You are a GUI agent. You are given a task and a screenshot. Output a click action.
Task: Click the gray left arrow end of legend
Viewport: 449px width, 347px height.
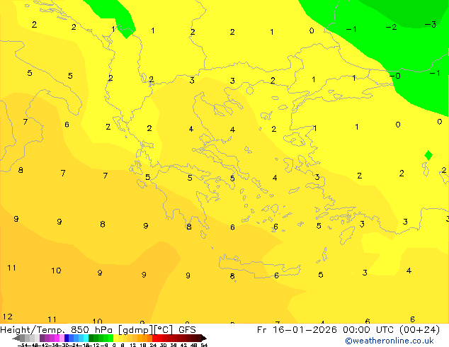pyautogui.click(x=16, y=338)
